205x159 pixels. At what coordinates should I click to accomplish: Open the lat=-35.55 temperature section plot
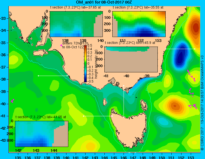tap(139, 24)
